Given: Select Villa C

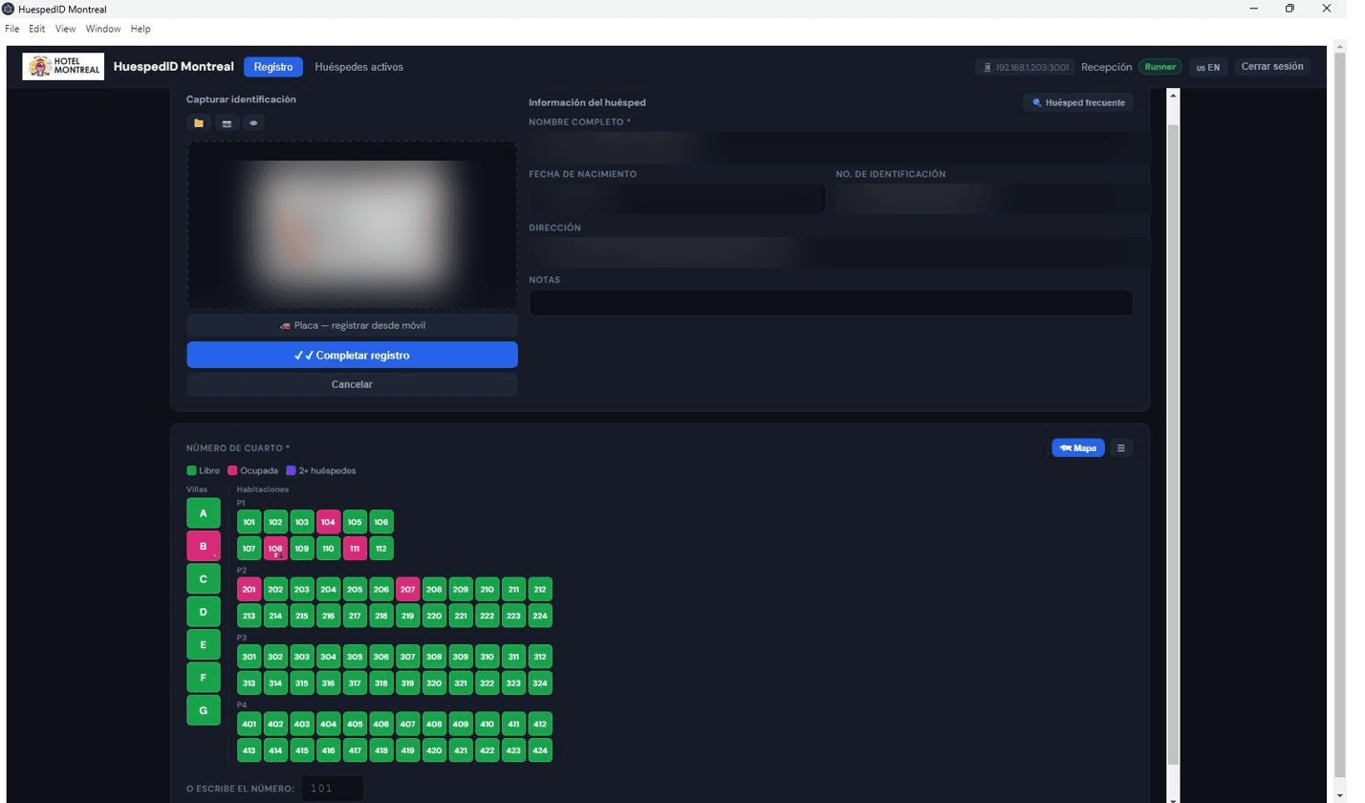Looking at the screenshot, I should pos(204,579).
